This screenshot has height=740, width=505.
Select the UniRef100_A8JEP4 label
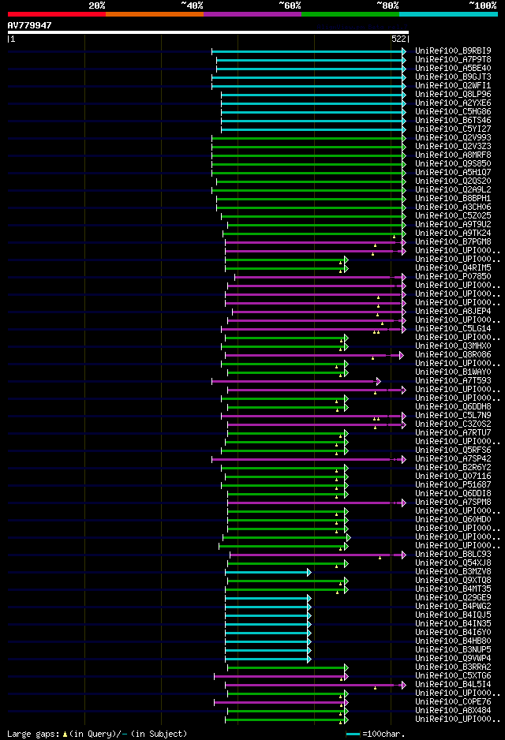point(453,312)
